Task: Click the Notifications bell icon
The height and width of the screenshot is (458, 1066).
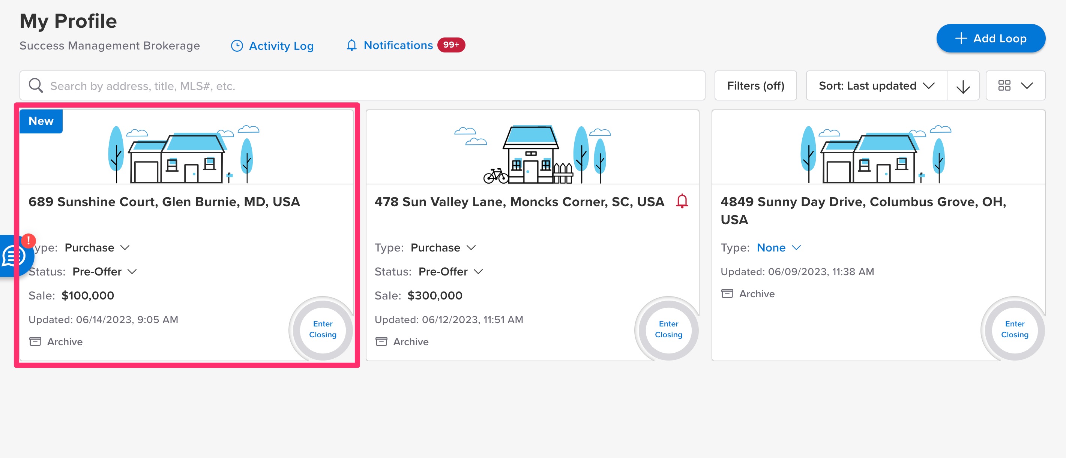Action: [x=351, y=45]
